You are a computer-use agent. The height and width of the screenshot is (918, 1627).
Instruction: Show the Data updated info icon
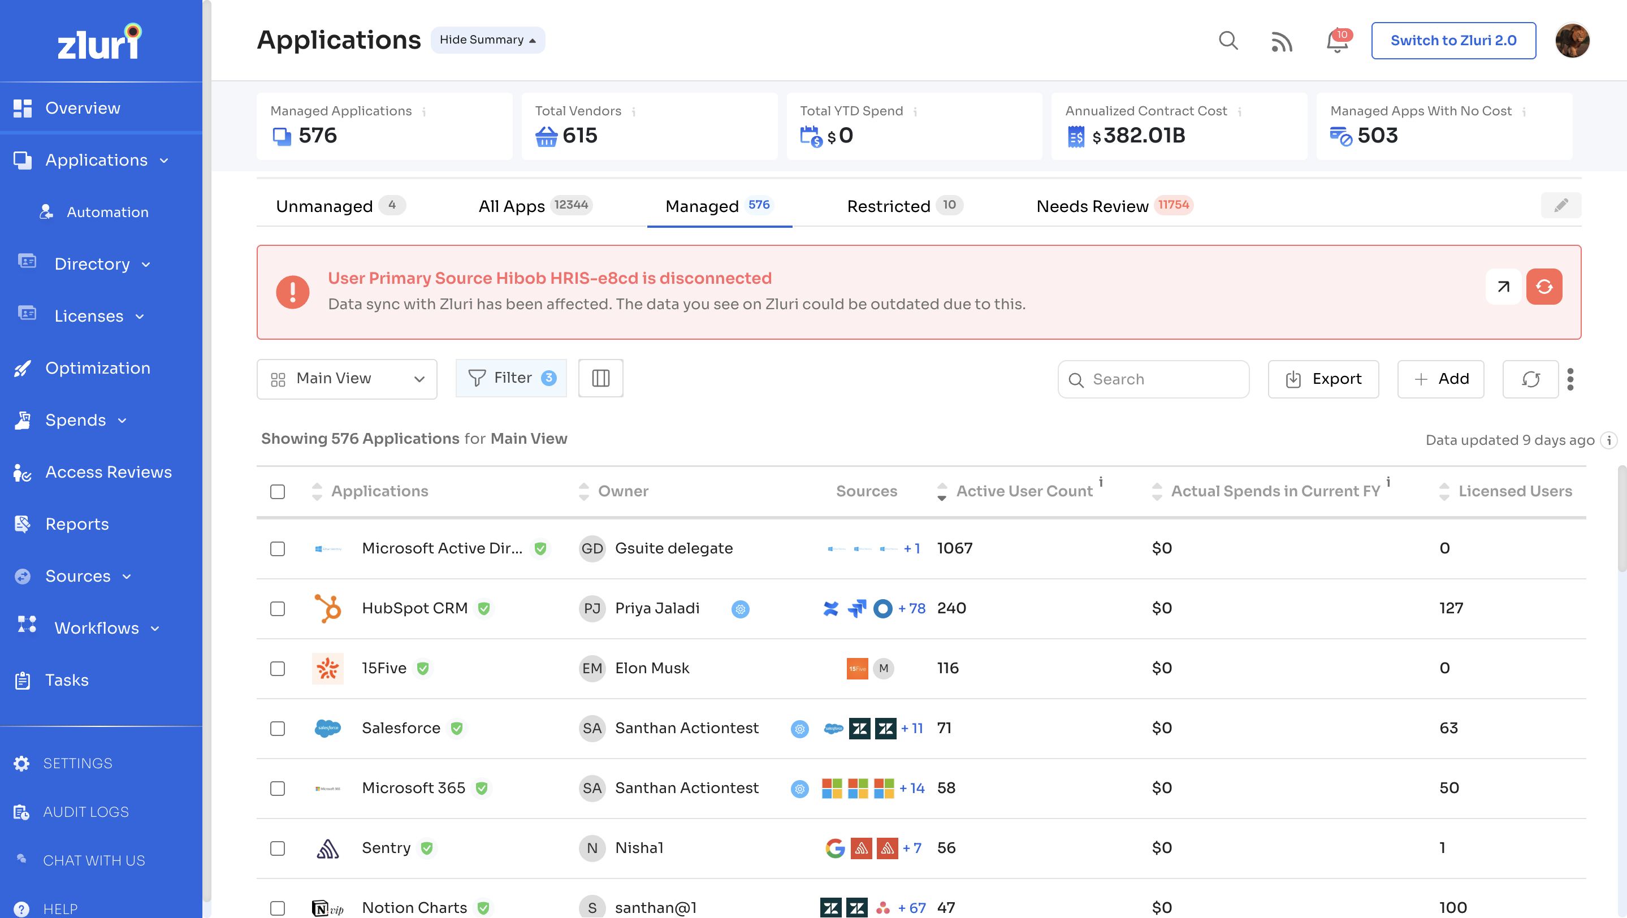point(1609,440)
